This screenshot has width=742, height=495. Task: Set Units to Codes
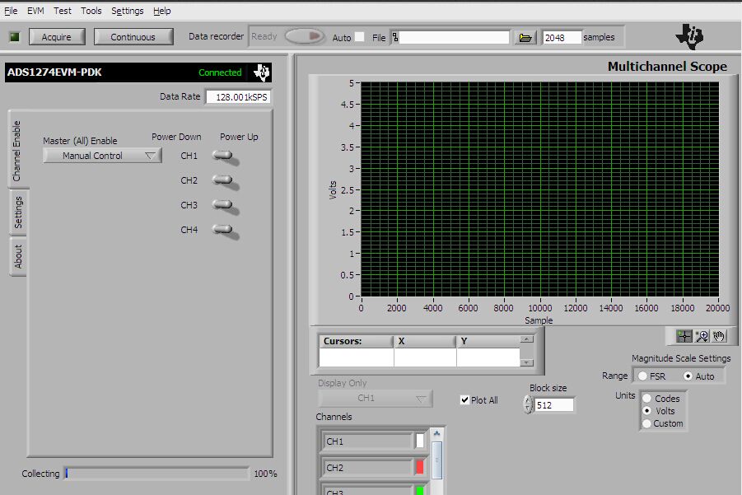(646, 399)
